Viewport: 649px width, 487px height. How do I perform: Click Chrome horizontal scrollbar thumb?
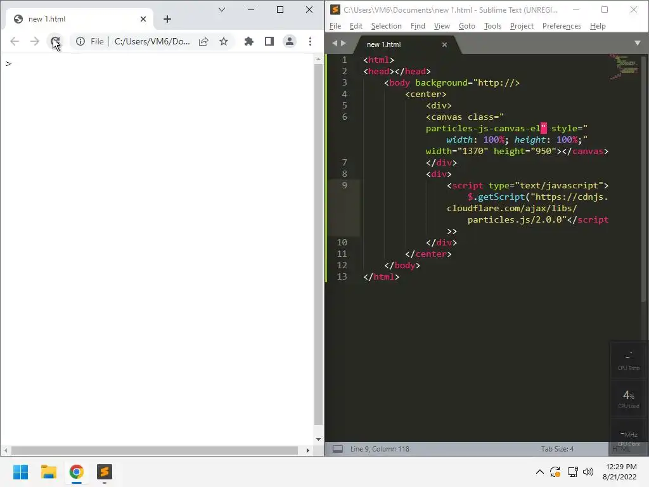[x=155, y=450]
